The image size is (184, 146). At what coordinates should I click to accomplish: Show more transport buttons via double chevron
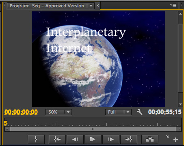pyautogui.click(x=168, y=137)
